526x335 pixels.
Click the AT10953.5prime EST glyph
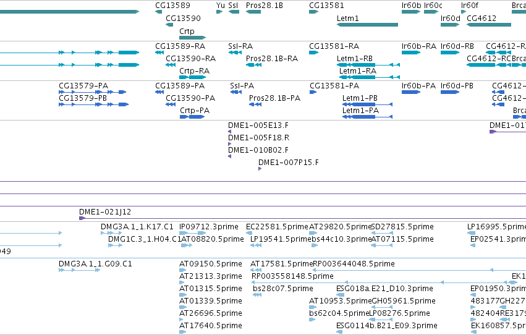pos(313,307)
